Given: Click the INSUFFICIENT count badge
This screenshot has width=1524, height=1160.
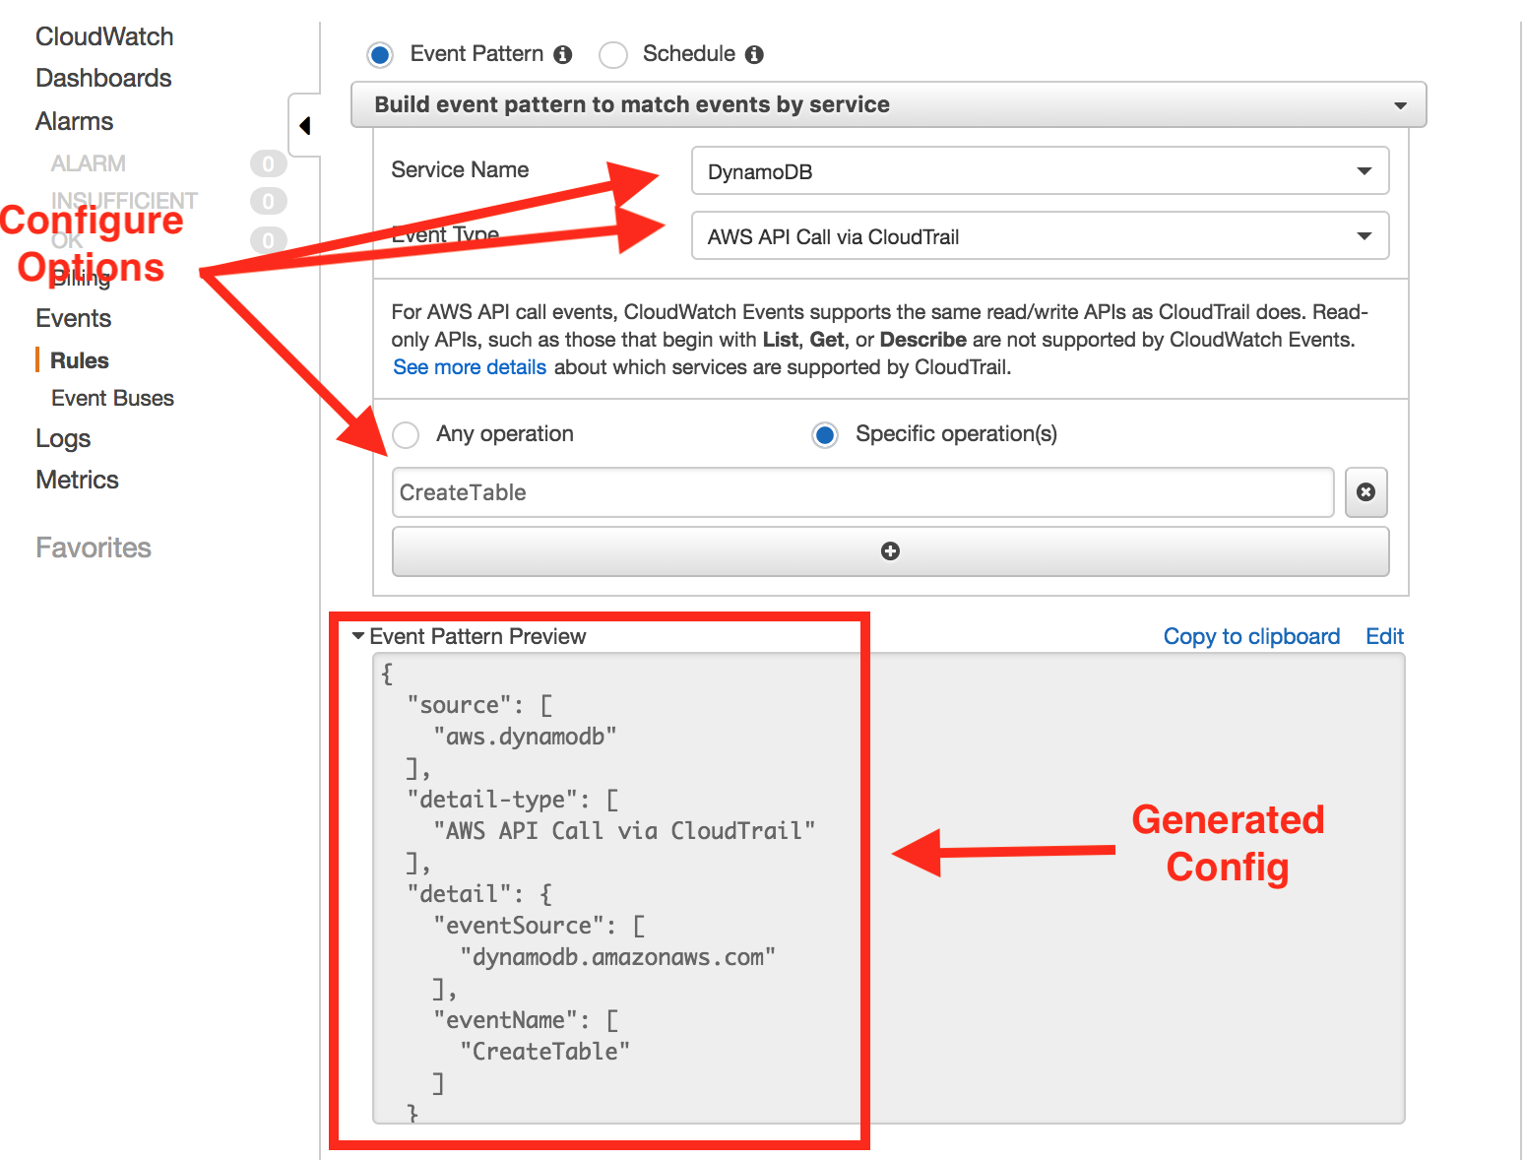Looking at the screenshot, I should (x=268, y=201).
